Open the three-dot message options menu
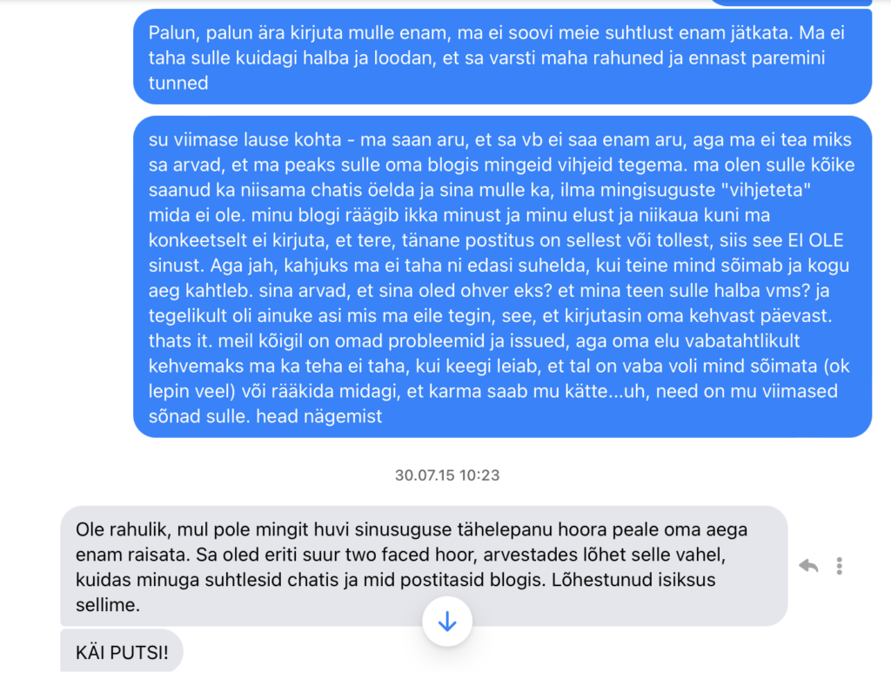891x693 pixels. point(839,566)
